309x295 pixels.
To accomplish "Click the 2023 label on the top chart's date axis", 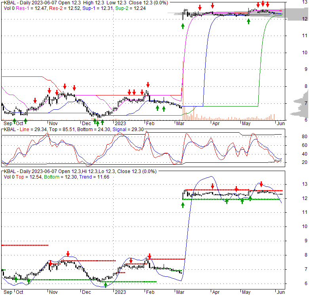I will coord(120,124).
